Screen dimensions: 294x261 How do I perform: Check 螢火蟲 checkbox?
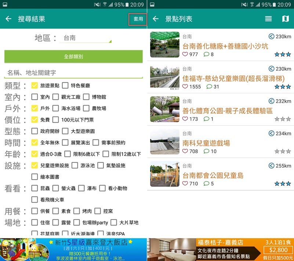pyautogui.click(x=55, y=188)
